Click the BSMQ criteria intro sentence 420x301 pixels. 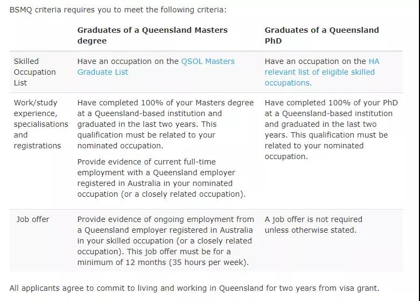click(x=118, y=10)
